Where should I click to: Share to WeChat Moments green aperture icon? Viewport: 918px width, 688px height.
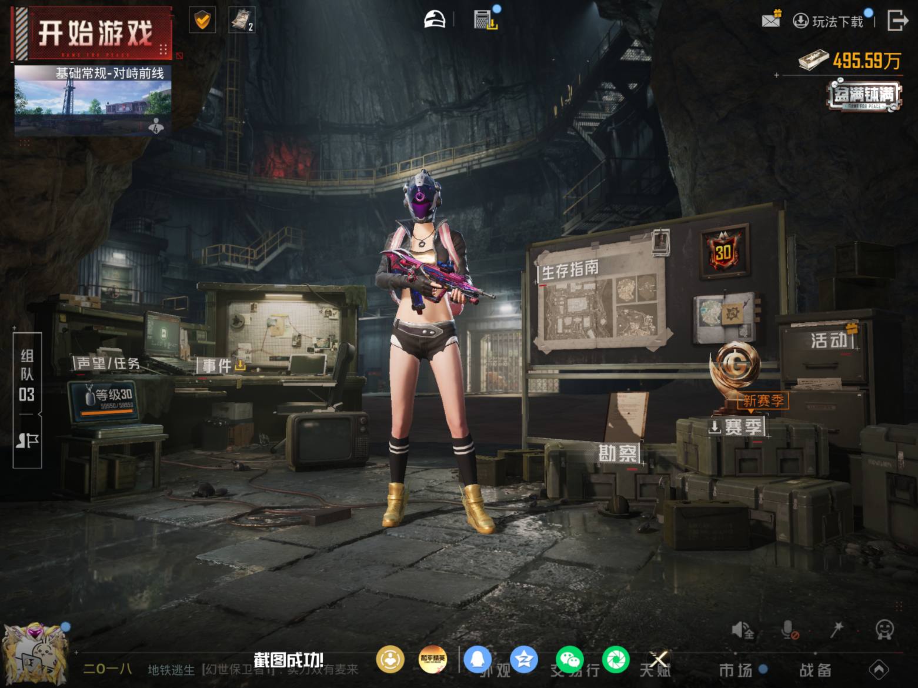616,659
